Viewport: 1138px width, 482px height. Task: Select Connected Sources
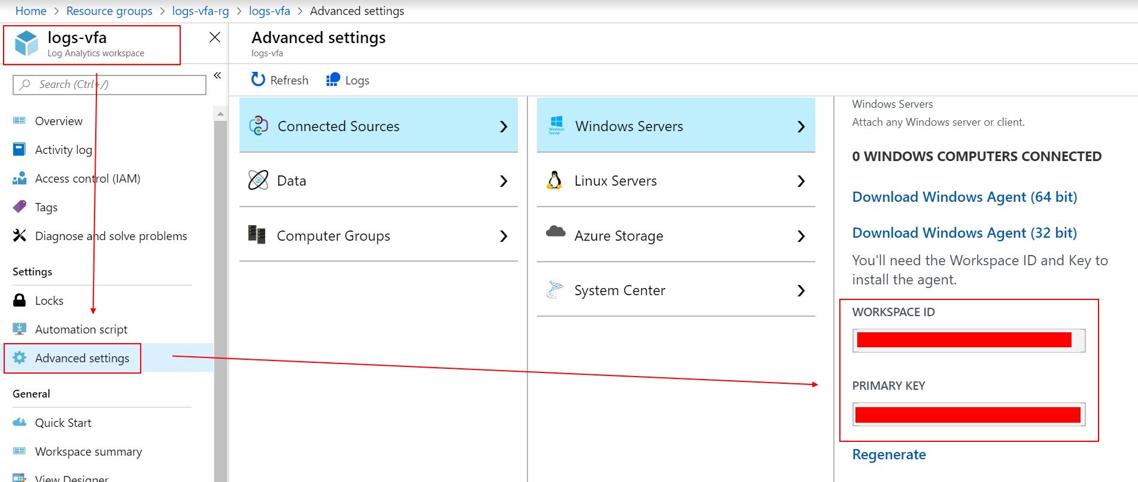[x=378, y=125]
